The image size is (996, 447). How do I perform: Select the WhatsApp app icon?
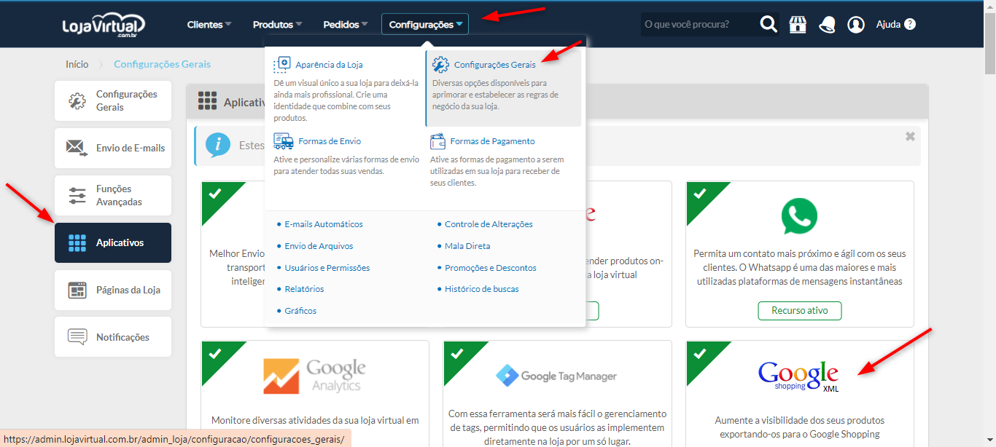[799, 216]
